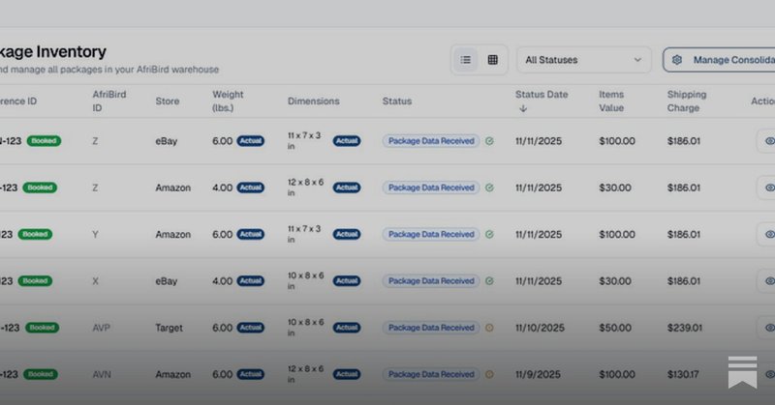Click the Booked badge in the Amazon Z row
The image size is (775, 405).
click(40, 188)
